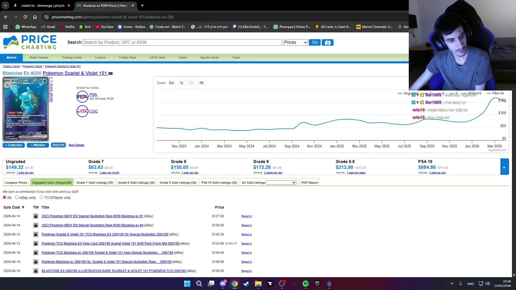516x290 pixels.
Task: Open the Market menu tab
Action: coord(11,58)
